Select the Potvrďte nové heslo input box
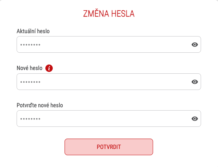Screen dimensions: 218x167 tap(109, 119)
